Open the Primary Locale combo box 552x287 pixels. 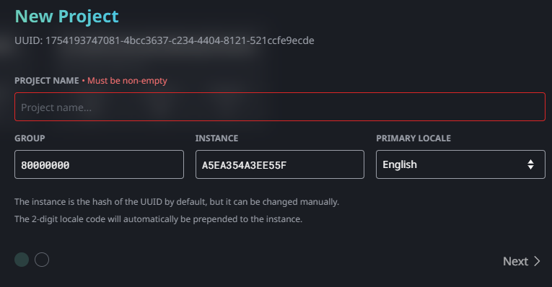coord(460,164)
